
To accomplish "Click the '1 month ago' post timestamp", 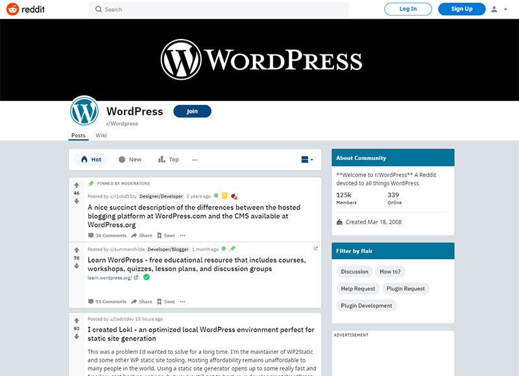I will coord(205,250).
